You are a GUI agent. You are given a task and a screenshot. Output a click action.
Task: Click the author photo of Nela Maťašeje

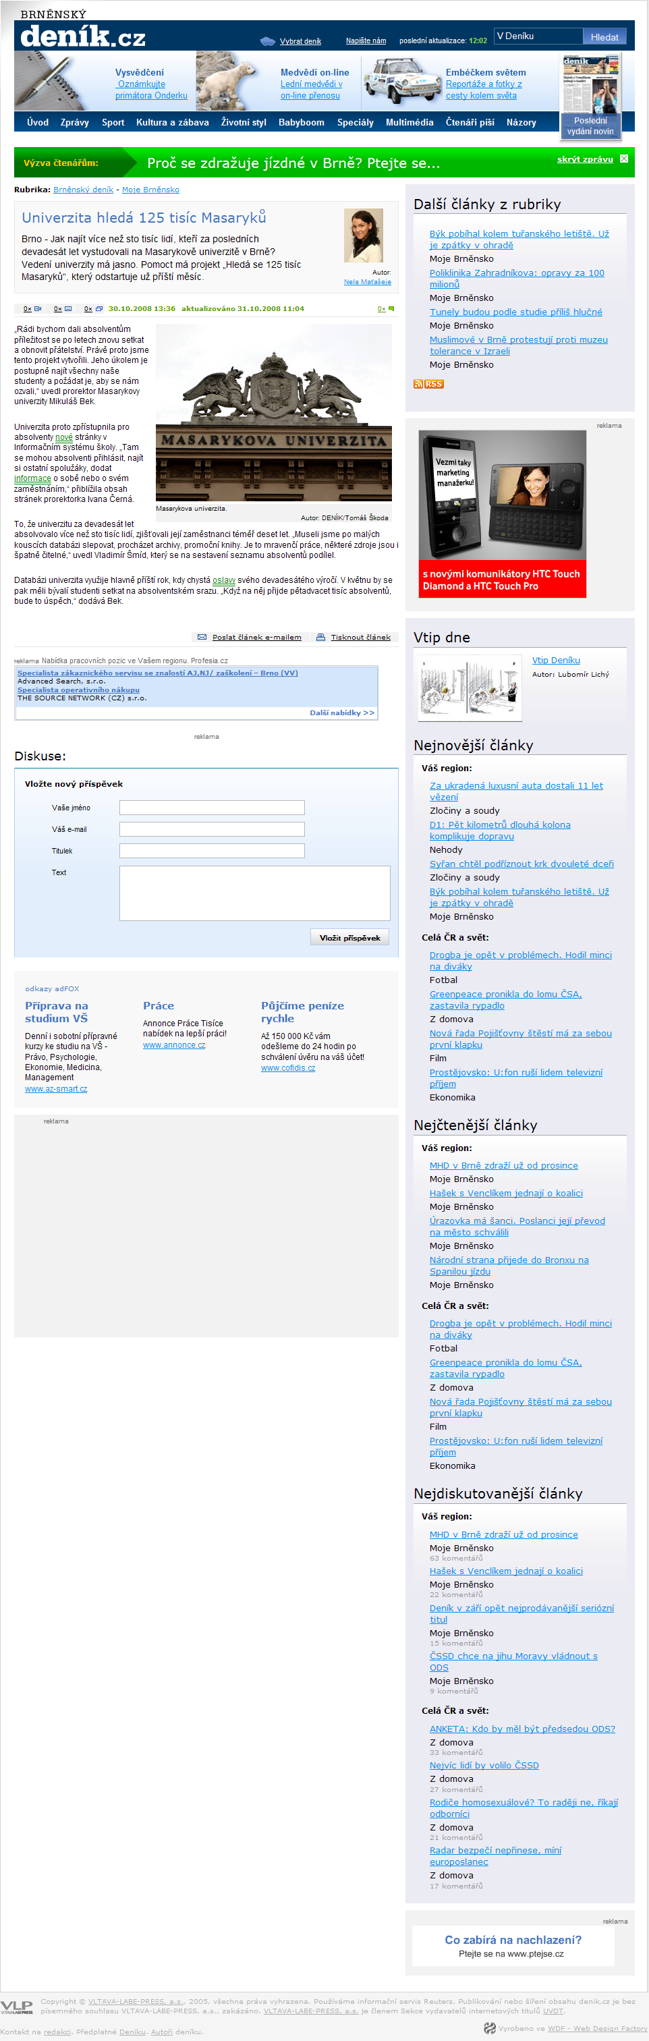[x=364, y=235]
